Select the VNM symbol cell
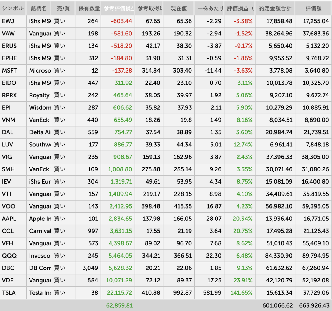The width and height of the screenshot is (332, 311). pyautogui.click(x=13, y=120)
